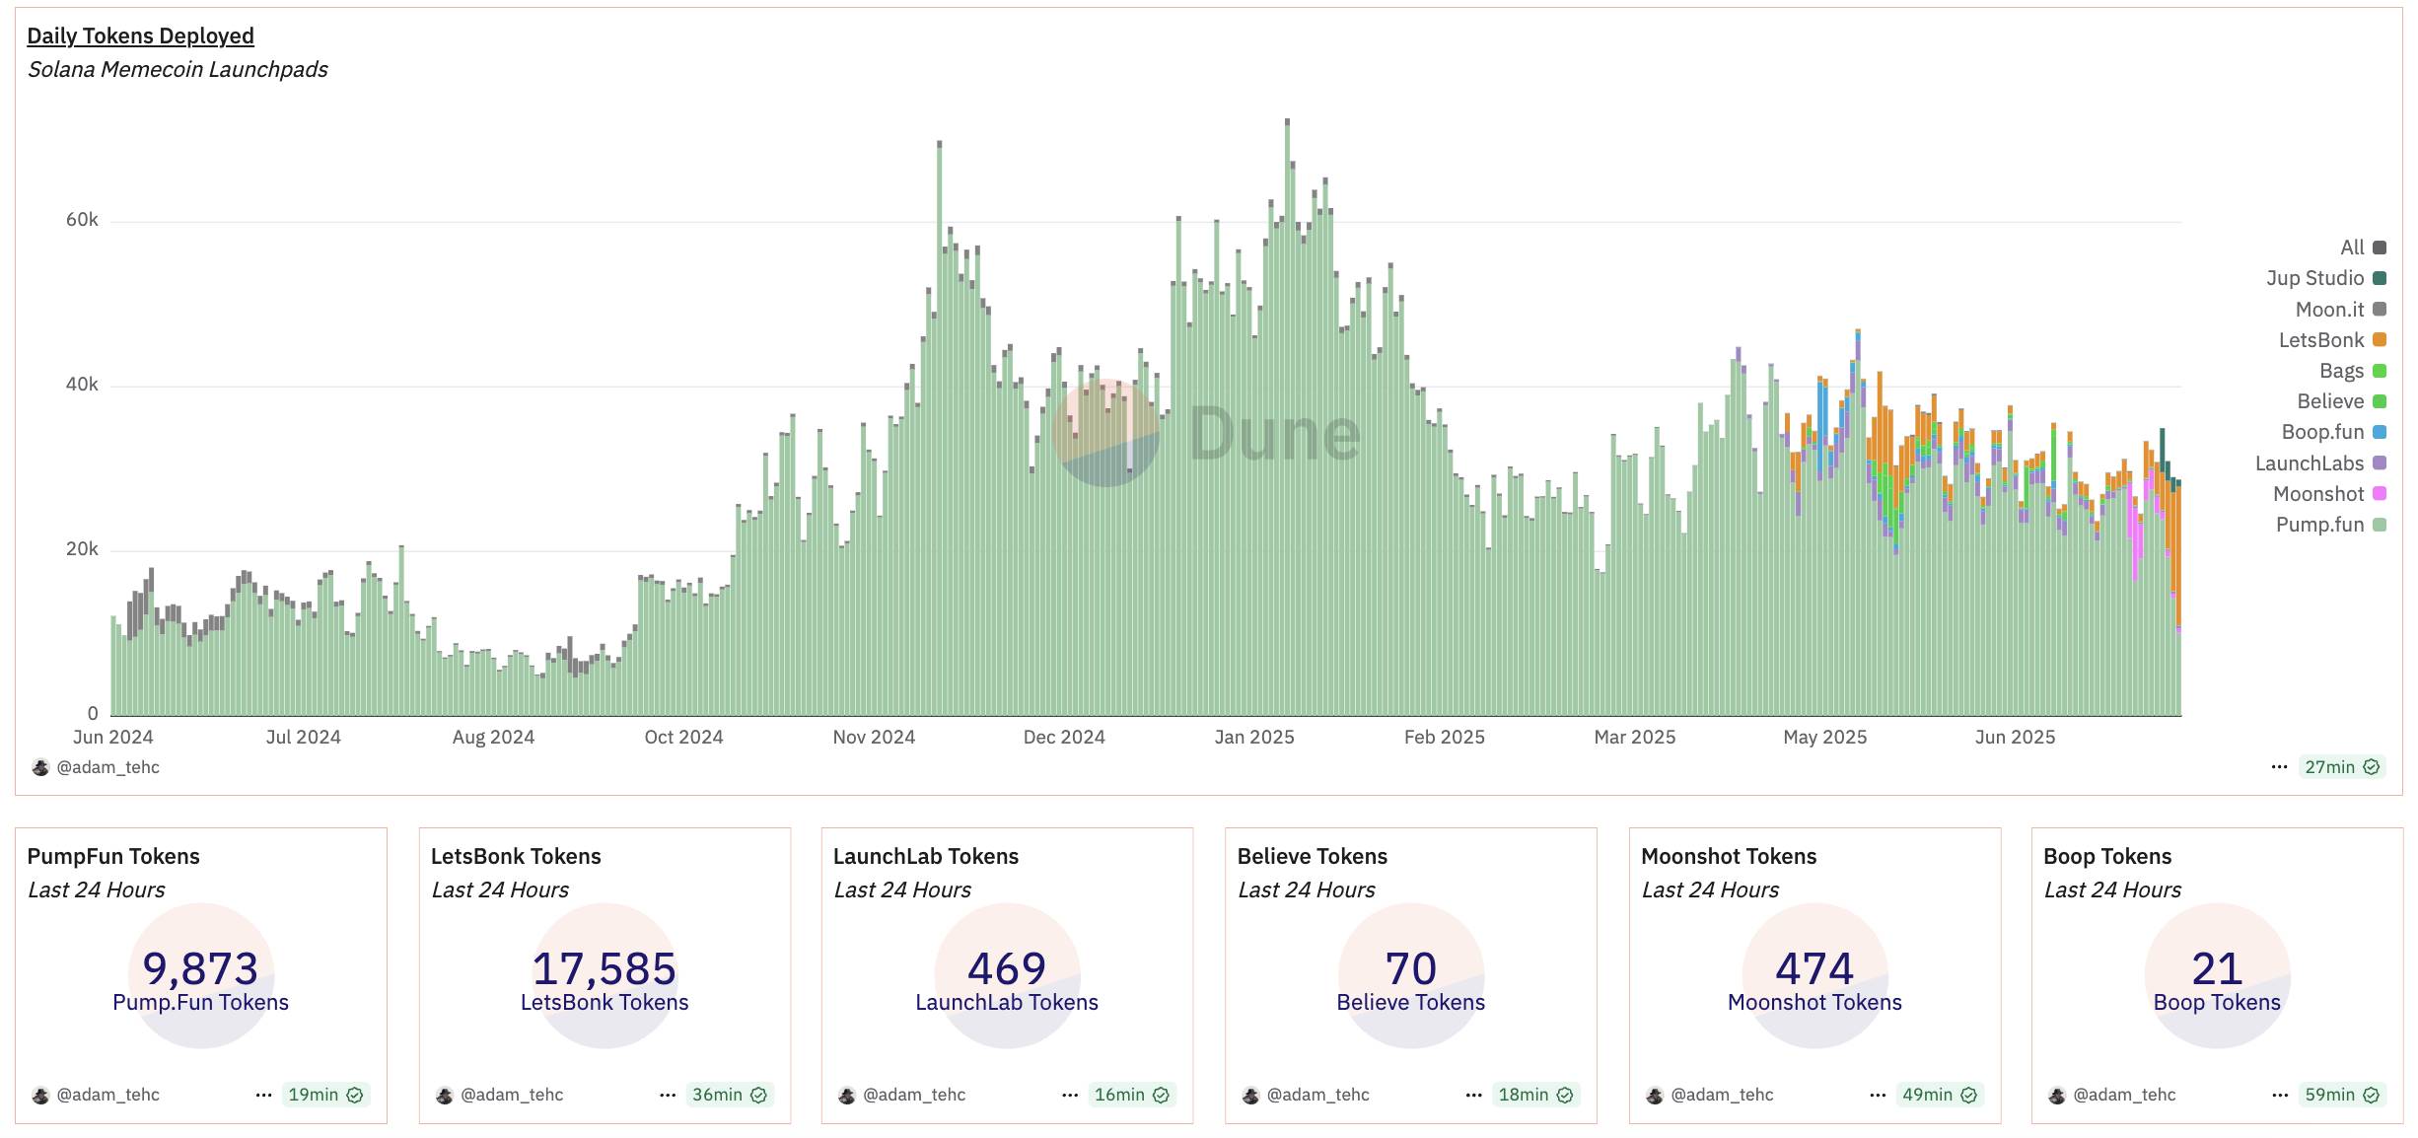Viewport: 2418px width, 1138px height.
Task: Click the Solana Memecoin Launchpads subtitle
Action: [x=178, y=70]
